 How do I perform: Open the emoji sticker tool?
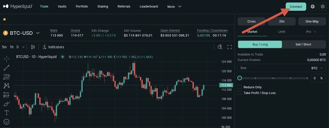tap(7, 122)
